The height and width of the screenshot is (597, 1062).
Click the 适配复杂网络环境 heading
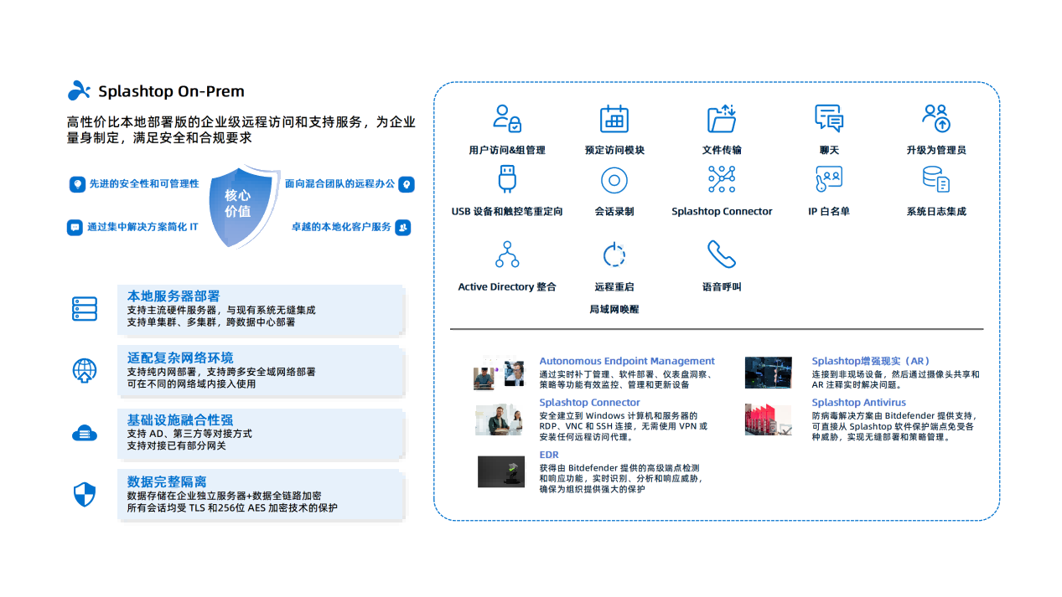(x=180, y=358)
